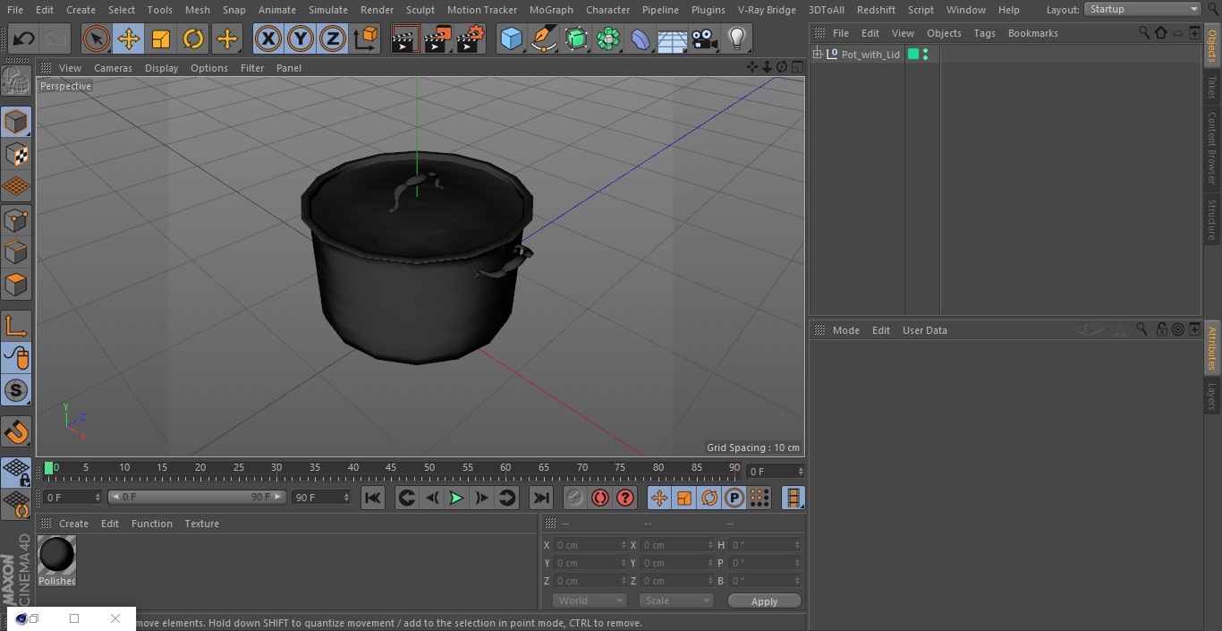Go to start of animation
The width and height of the screenshot is (1222, 631).
click(x=373, y=498)
